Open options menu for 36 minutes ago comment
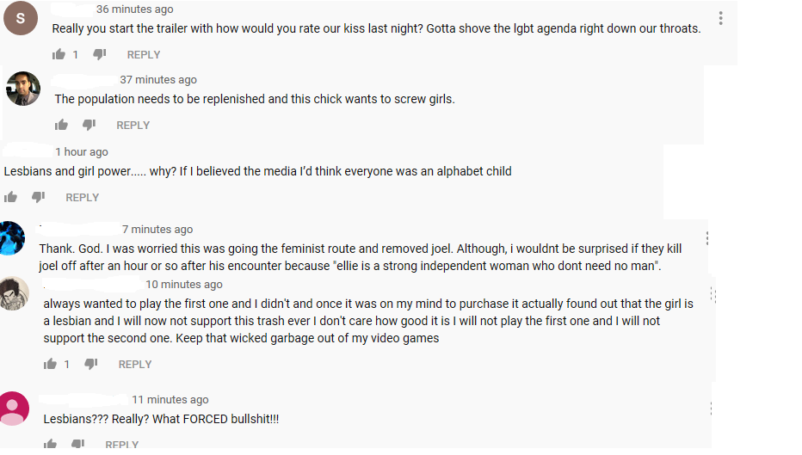Screen dimensions: 802x455 (720, 18)
